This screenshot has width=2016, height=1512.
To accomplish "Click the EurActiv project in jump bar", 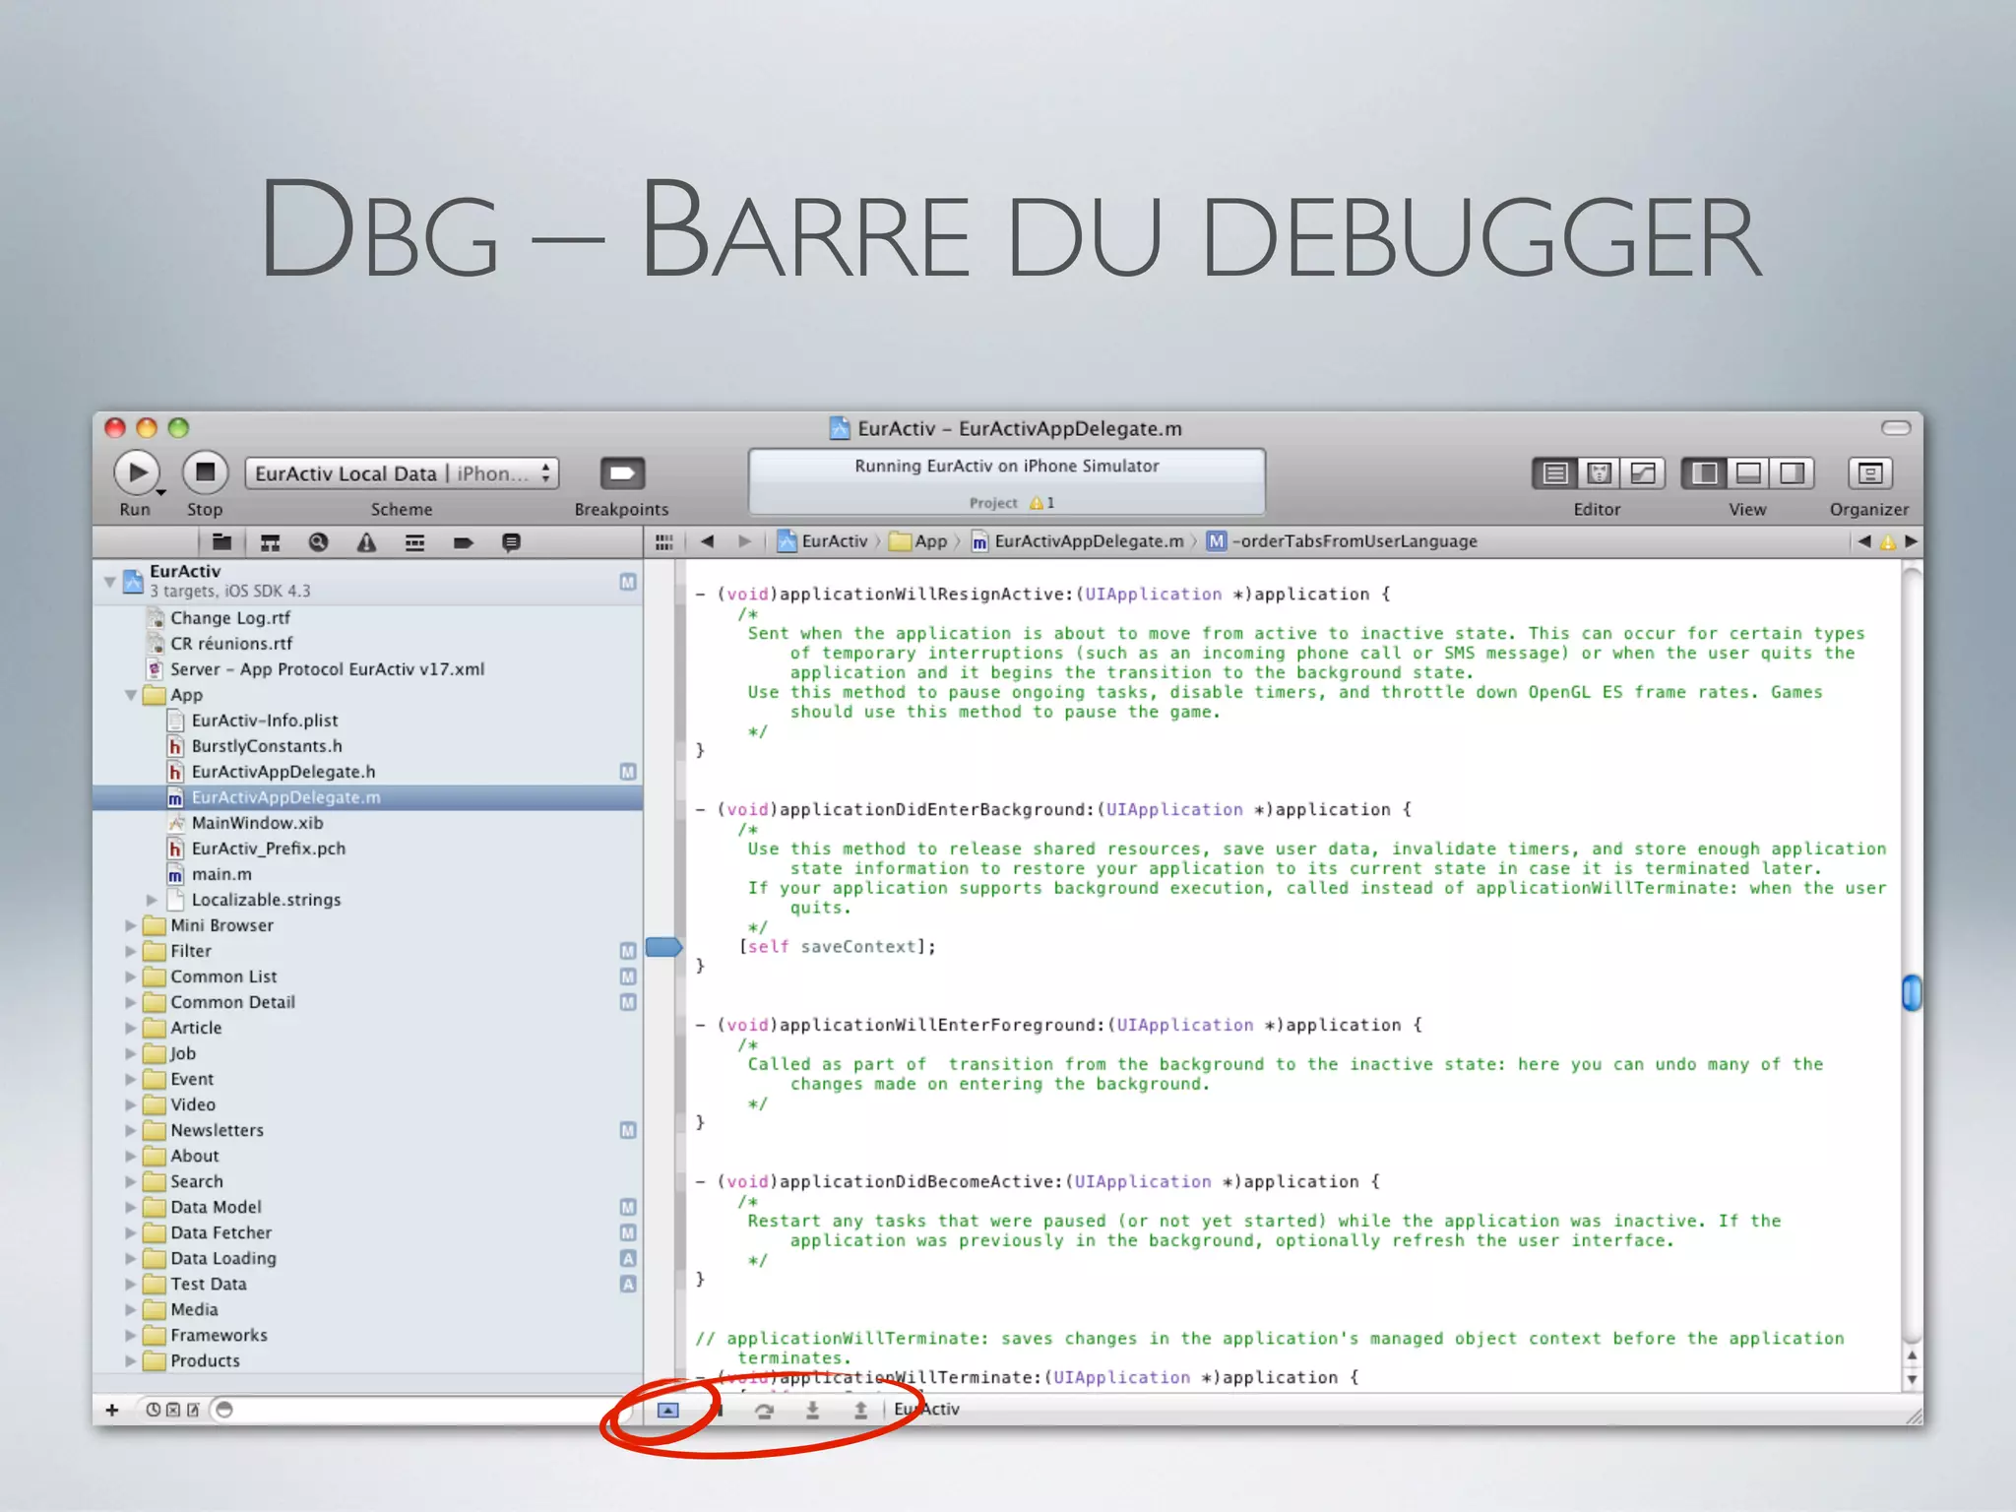I will click(823, 541).
